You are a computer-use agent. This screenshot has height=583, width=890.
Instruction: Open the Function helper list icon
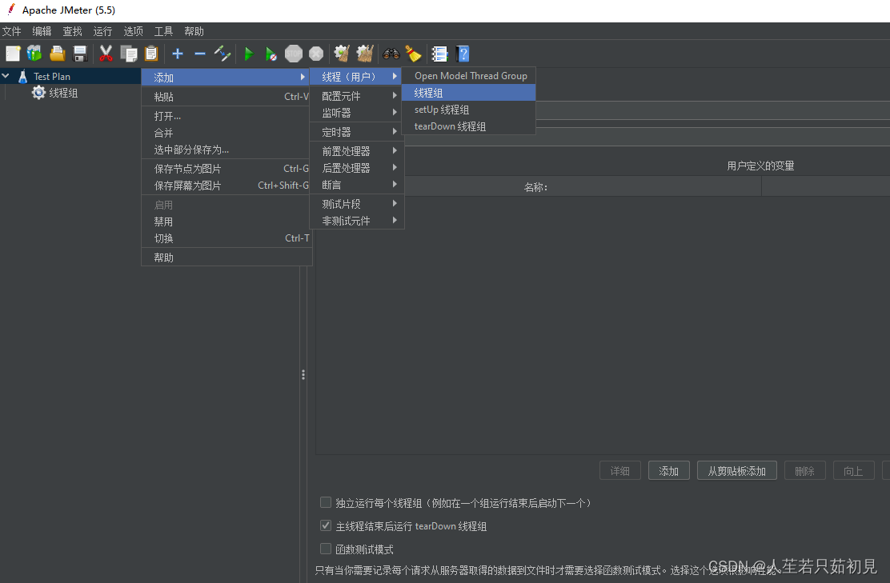439,54
